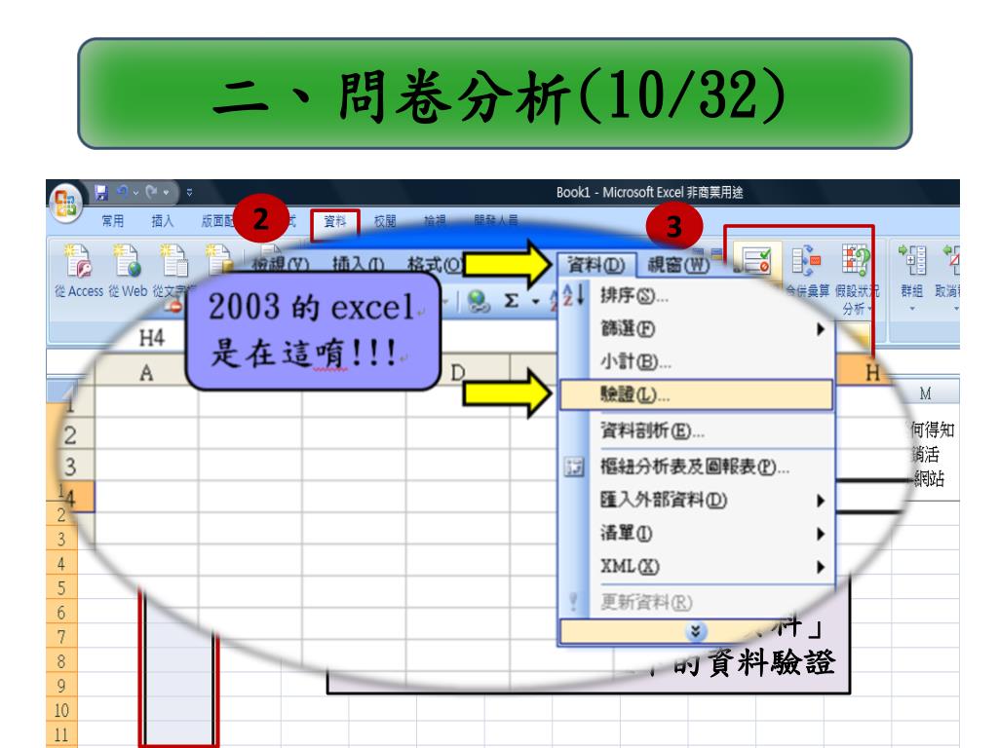Select the highlighted column H header
998x748 pixels.
(x=871, y=372)
